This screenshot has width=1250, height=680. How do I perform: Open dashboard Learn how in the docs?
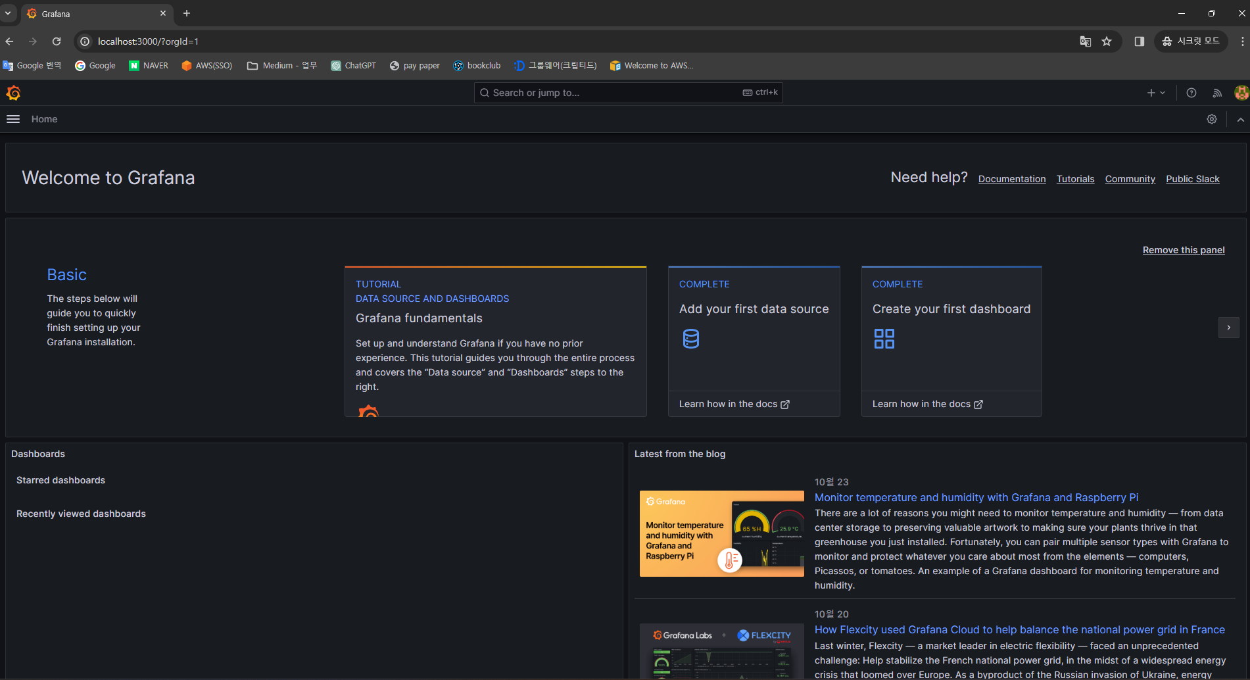pyautogui.click(x=927, y=404)
